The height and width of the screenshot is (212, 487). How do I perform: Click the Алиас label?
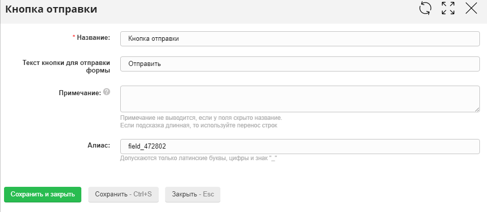click(99, 145)
